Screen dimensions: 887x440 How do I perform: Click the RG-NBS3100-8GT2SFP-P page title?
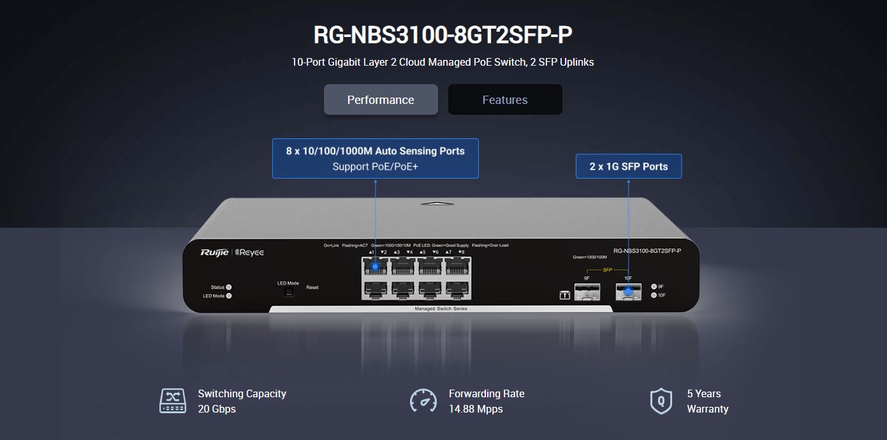(x=443, y=35)
